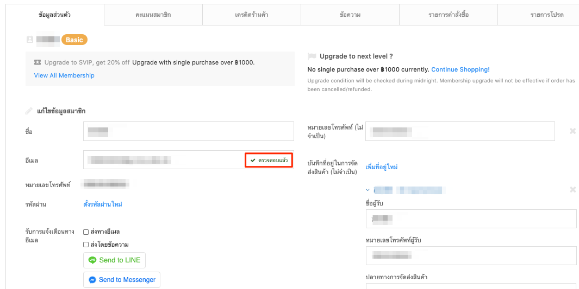This screenshot has width=579, height=289.
Task: Focus the ชื่อผู้รับ recipient name field
Action: tap(471, 219)
